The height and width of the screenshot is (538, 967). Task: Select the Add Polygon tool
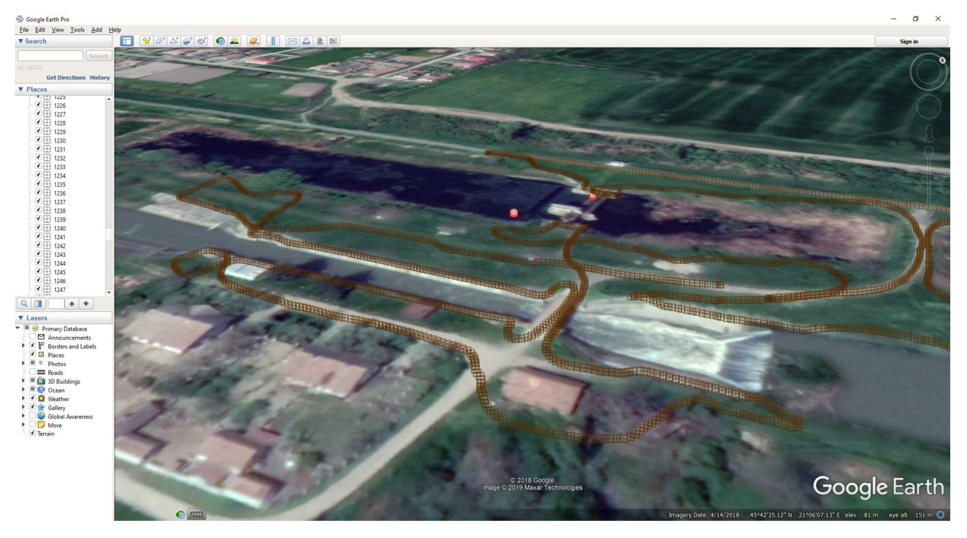coord(160,41)
